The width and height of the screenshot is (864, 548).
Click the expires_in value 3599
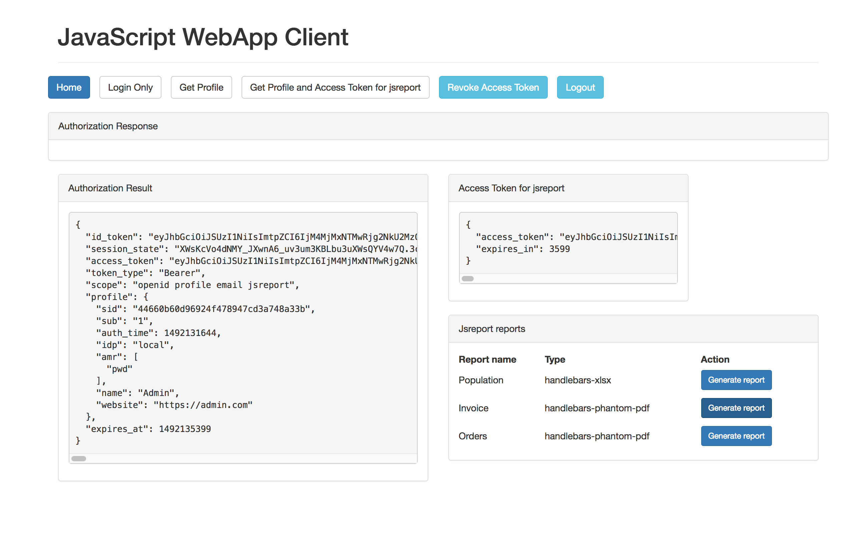(x=559, y=249)
